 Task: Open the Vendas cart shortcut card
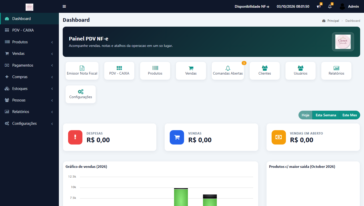pyautogui.click(x=191, y=71)
